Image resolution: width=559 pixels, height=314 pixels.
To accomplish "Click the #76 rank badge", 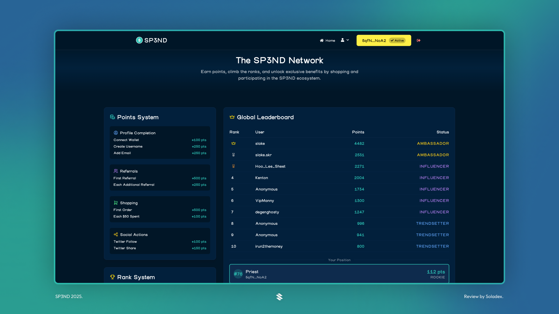I will [238, 274].
